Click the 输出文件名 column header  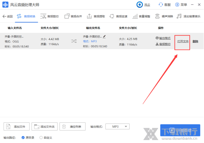coord(93,28)
